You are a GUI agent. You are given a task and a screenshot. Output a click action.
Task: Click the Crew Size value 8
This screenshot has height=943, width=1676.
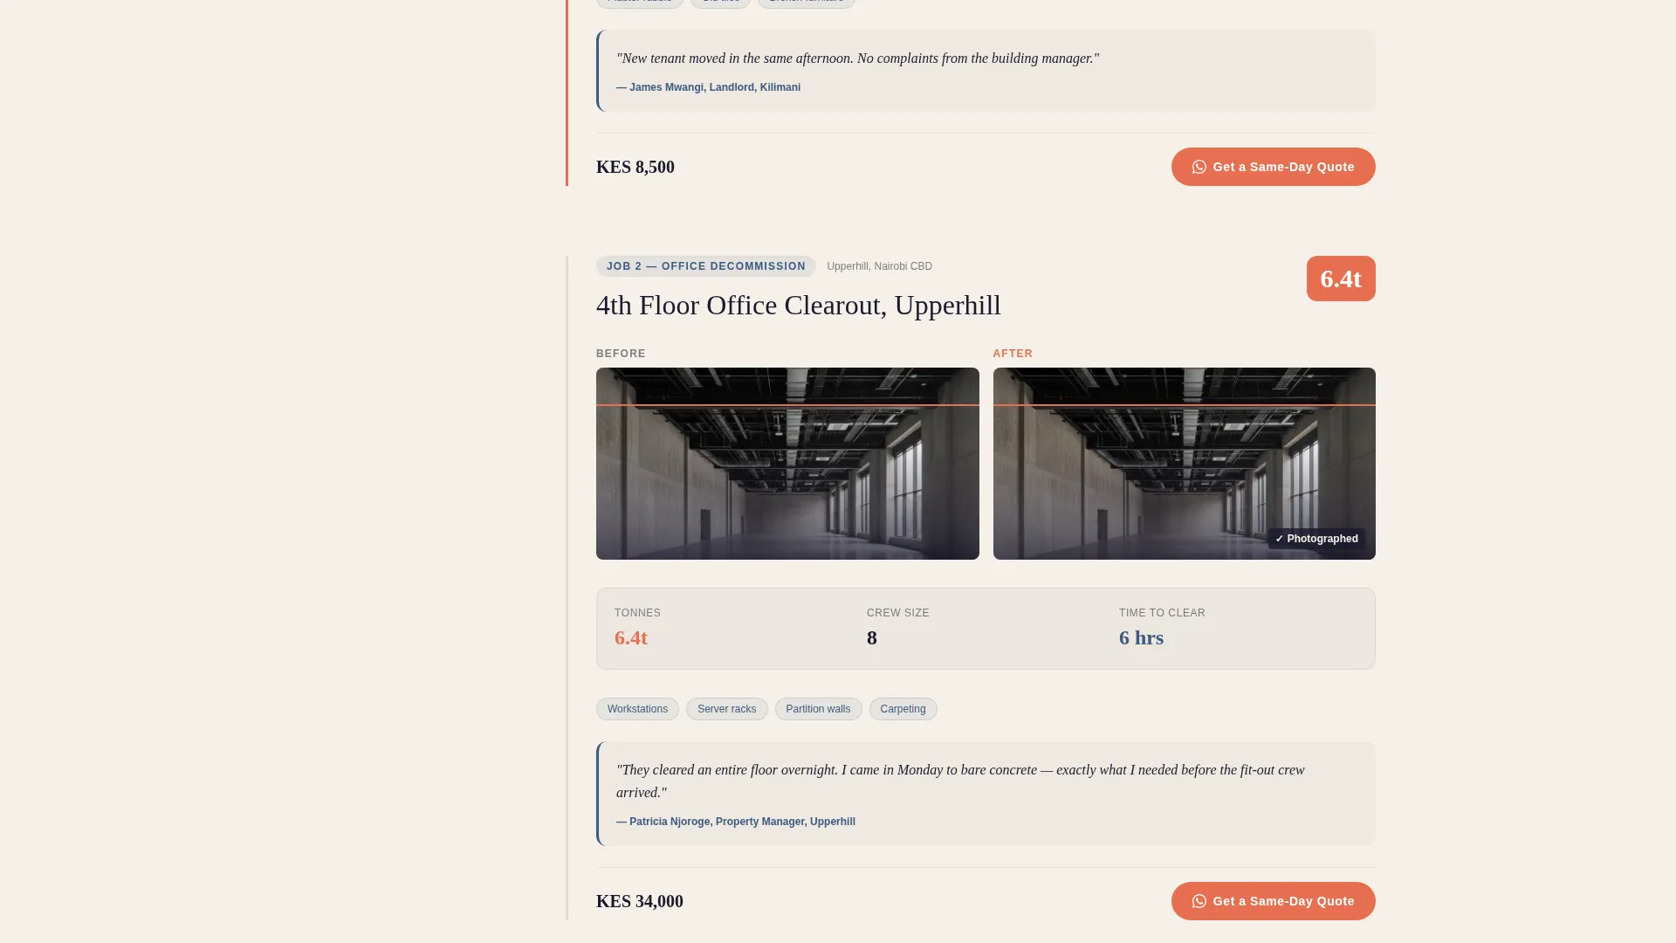(872, 637)
